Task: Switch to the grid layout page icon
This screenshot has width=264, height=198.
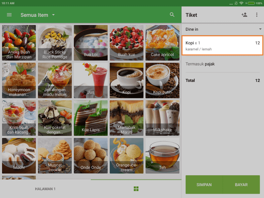Action: pos(136,189)
